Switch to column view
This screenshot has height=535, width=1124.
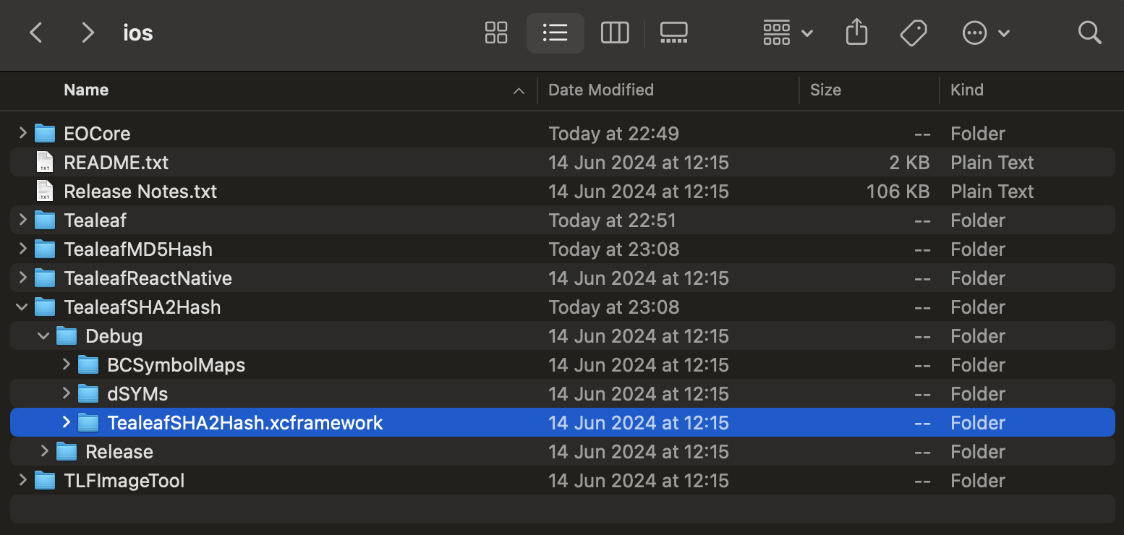click(615, 33)
